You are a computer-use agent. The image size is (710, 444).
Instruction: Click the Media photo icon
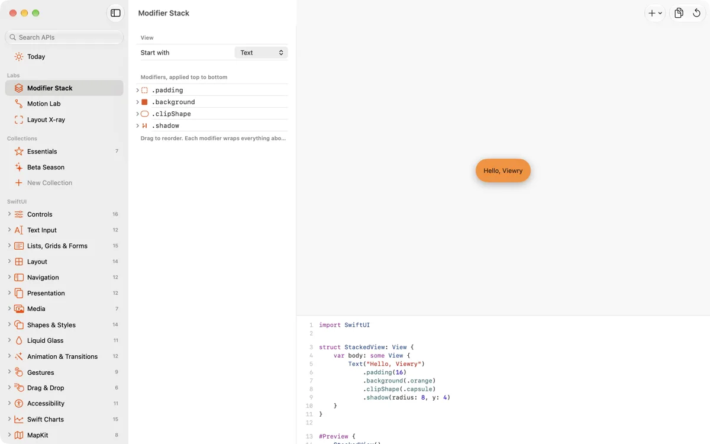click(19, 309)
